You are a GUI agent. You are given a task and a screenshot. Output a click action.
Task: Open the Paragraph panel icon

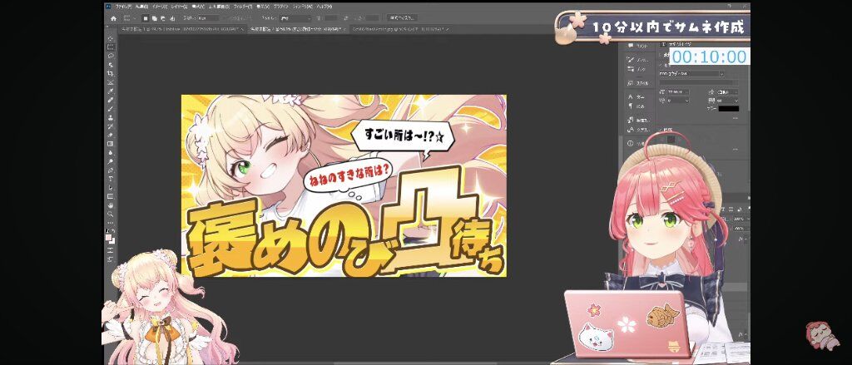point(631,106)
